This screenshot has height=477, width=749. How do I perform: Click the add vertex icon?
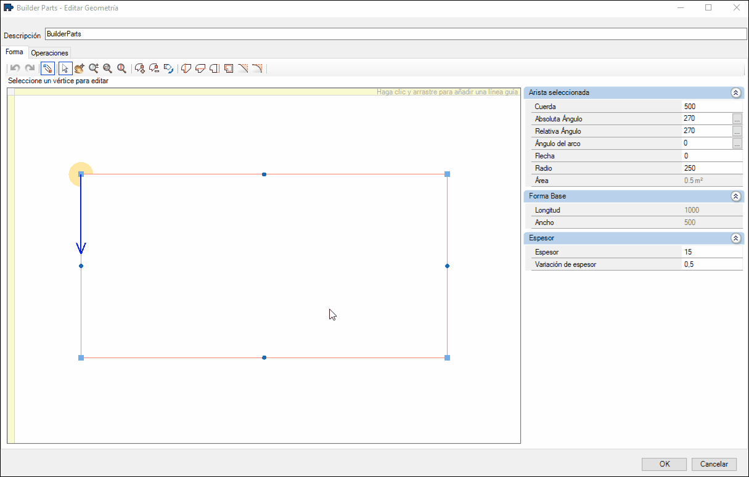coord(140,68)
